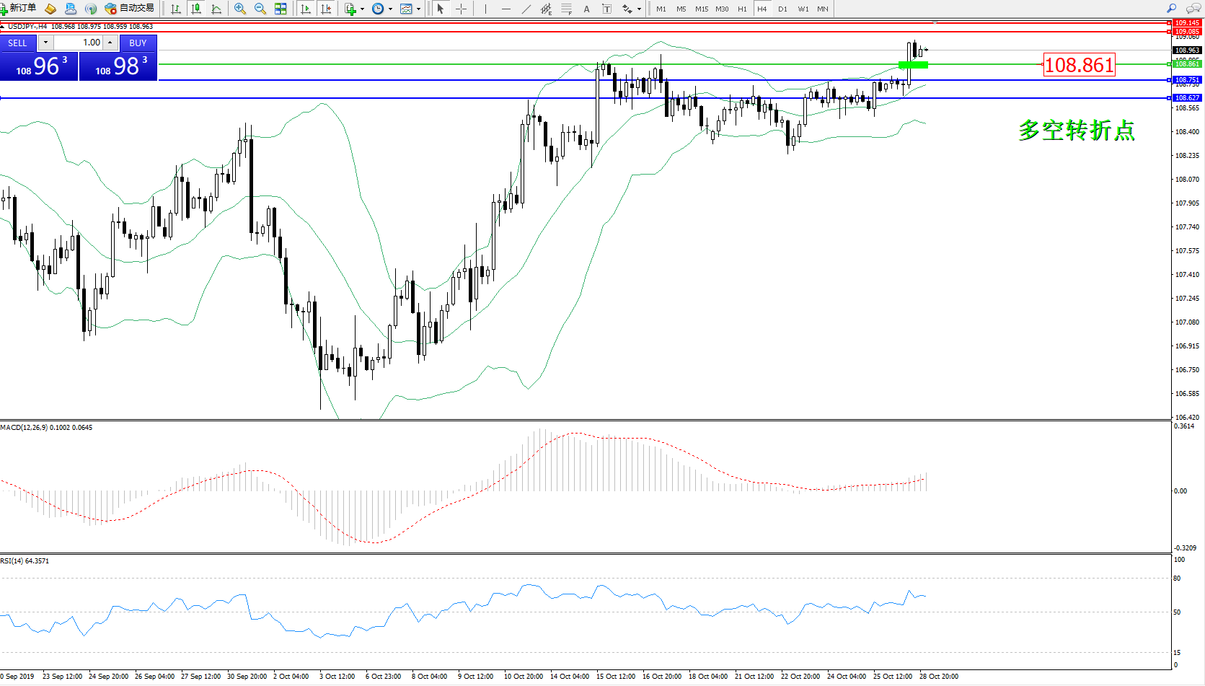This screenshot has height=686, width=1205.
Task: Switch chart to candlestick mode
Action: click(195, 9)
